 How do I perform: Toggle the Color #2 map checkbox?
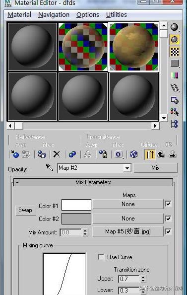click(x=168, y=219)
